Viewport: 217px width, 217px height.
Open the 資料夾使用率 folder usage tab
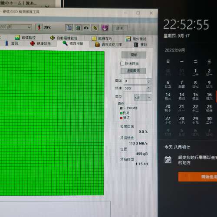(109, 45)
